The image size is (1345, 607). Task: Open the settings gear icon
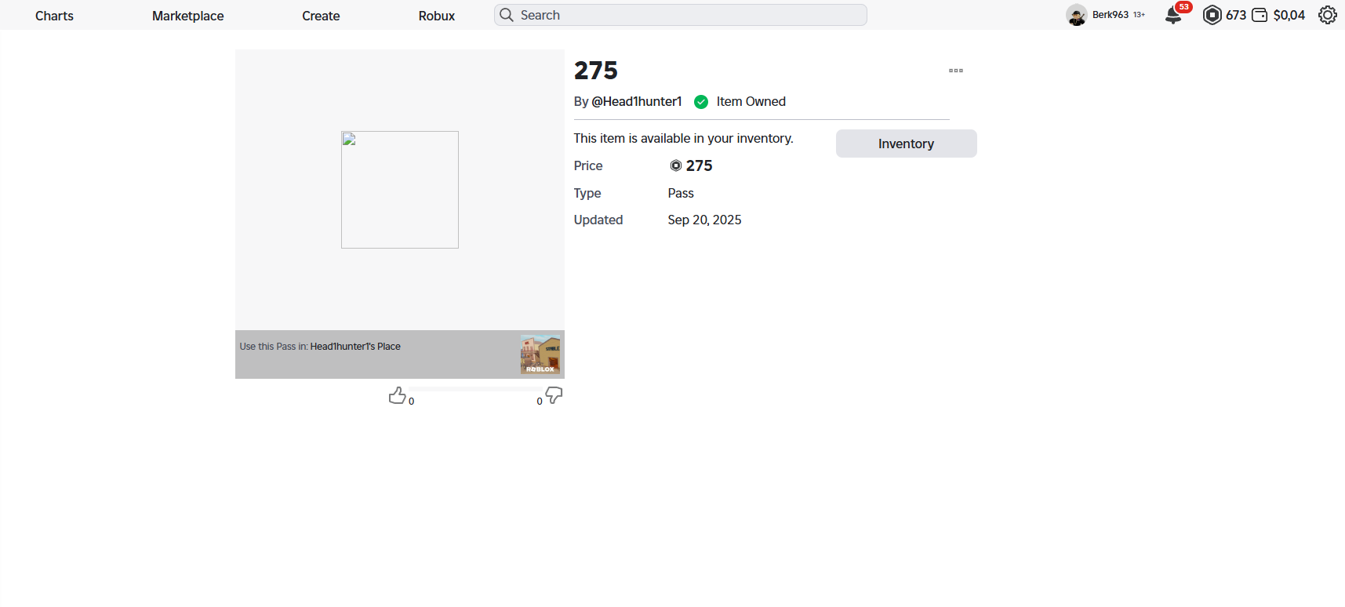point(1327,15)
